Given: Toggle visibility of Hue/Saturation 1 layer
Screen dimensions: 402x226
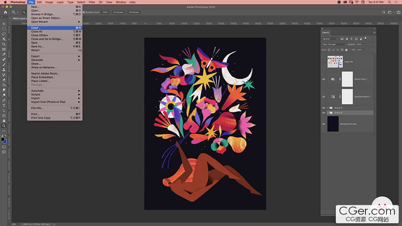Looking at the screenshot, I should (323, 97).
